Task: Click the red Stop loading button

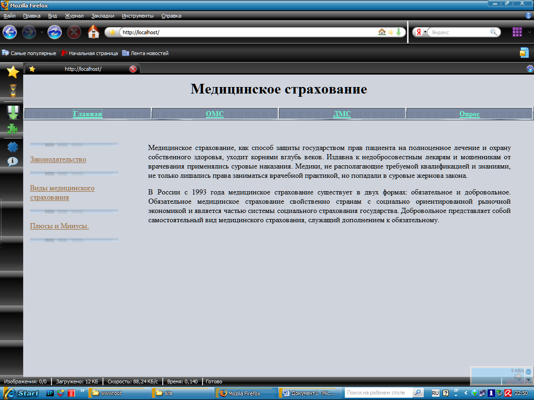Action: click(74, 32)
